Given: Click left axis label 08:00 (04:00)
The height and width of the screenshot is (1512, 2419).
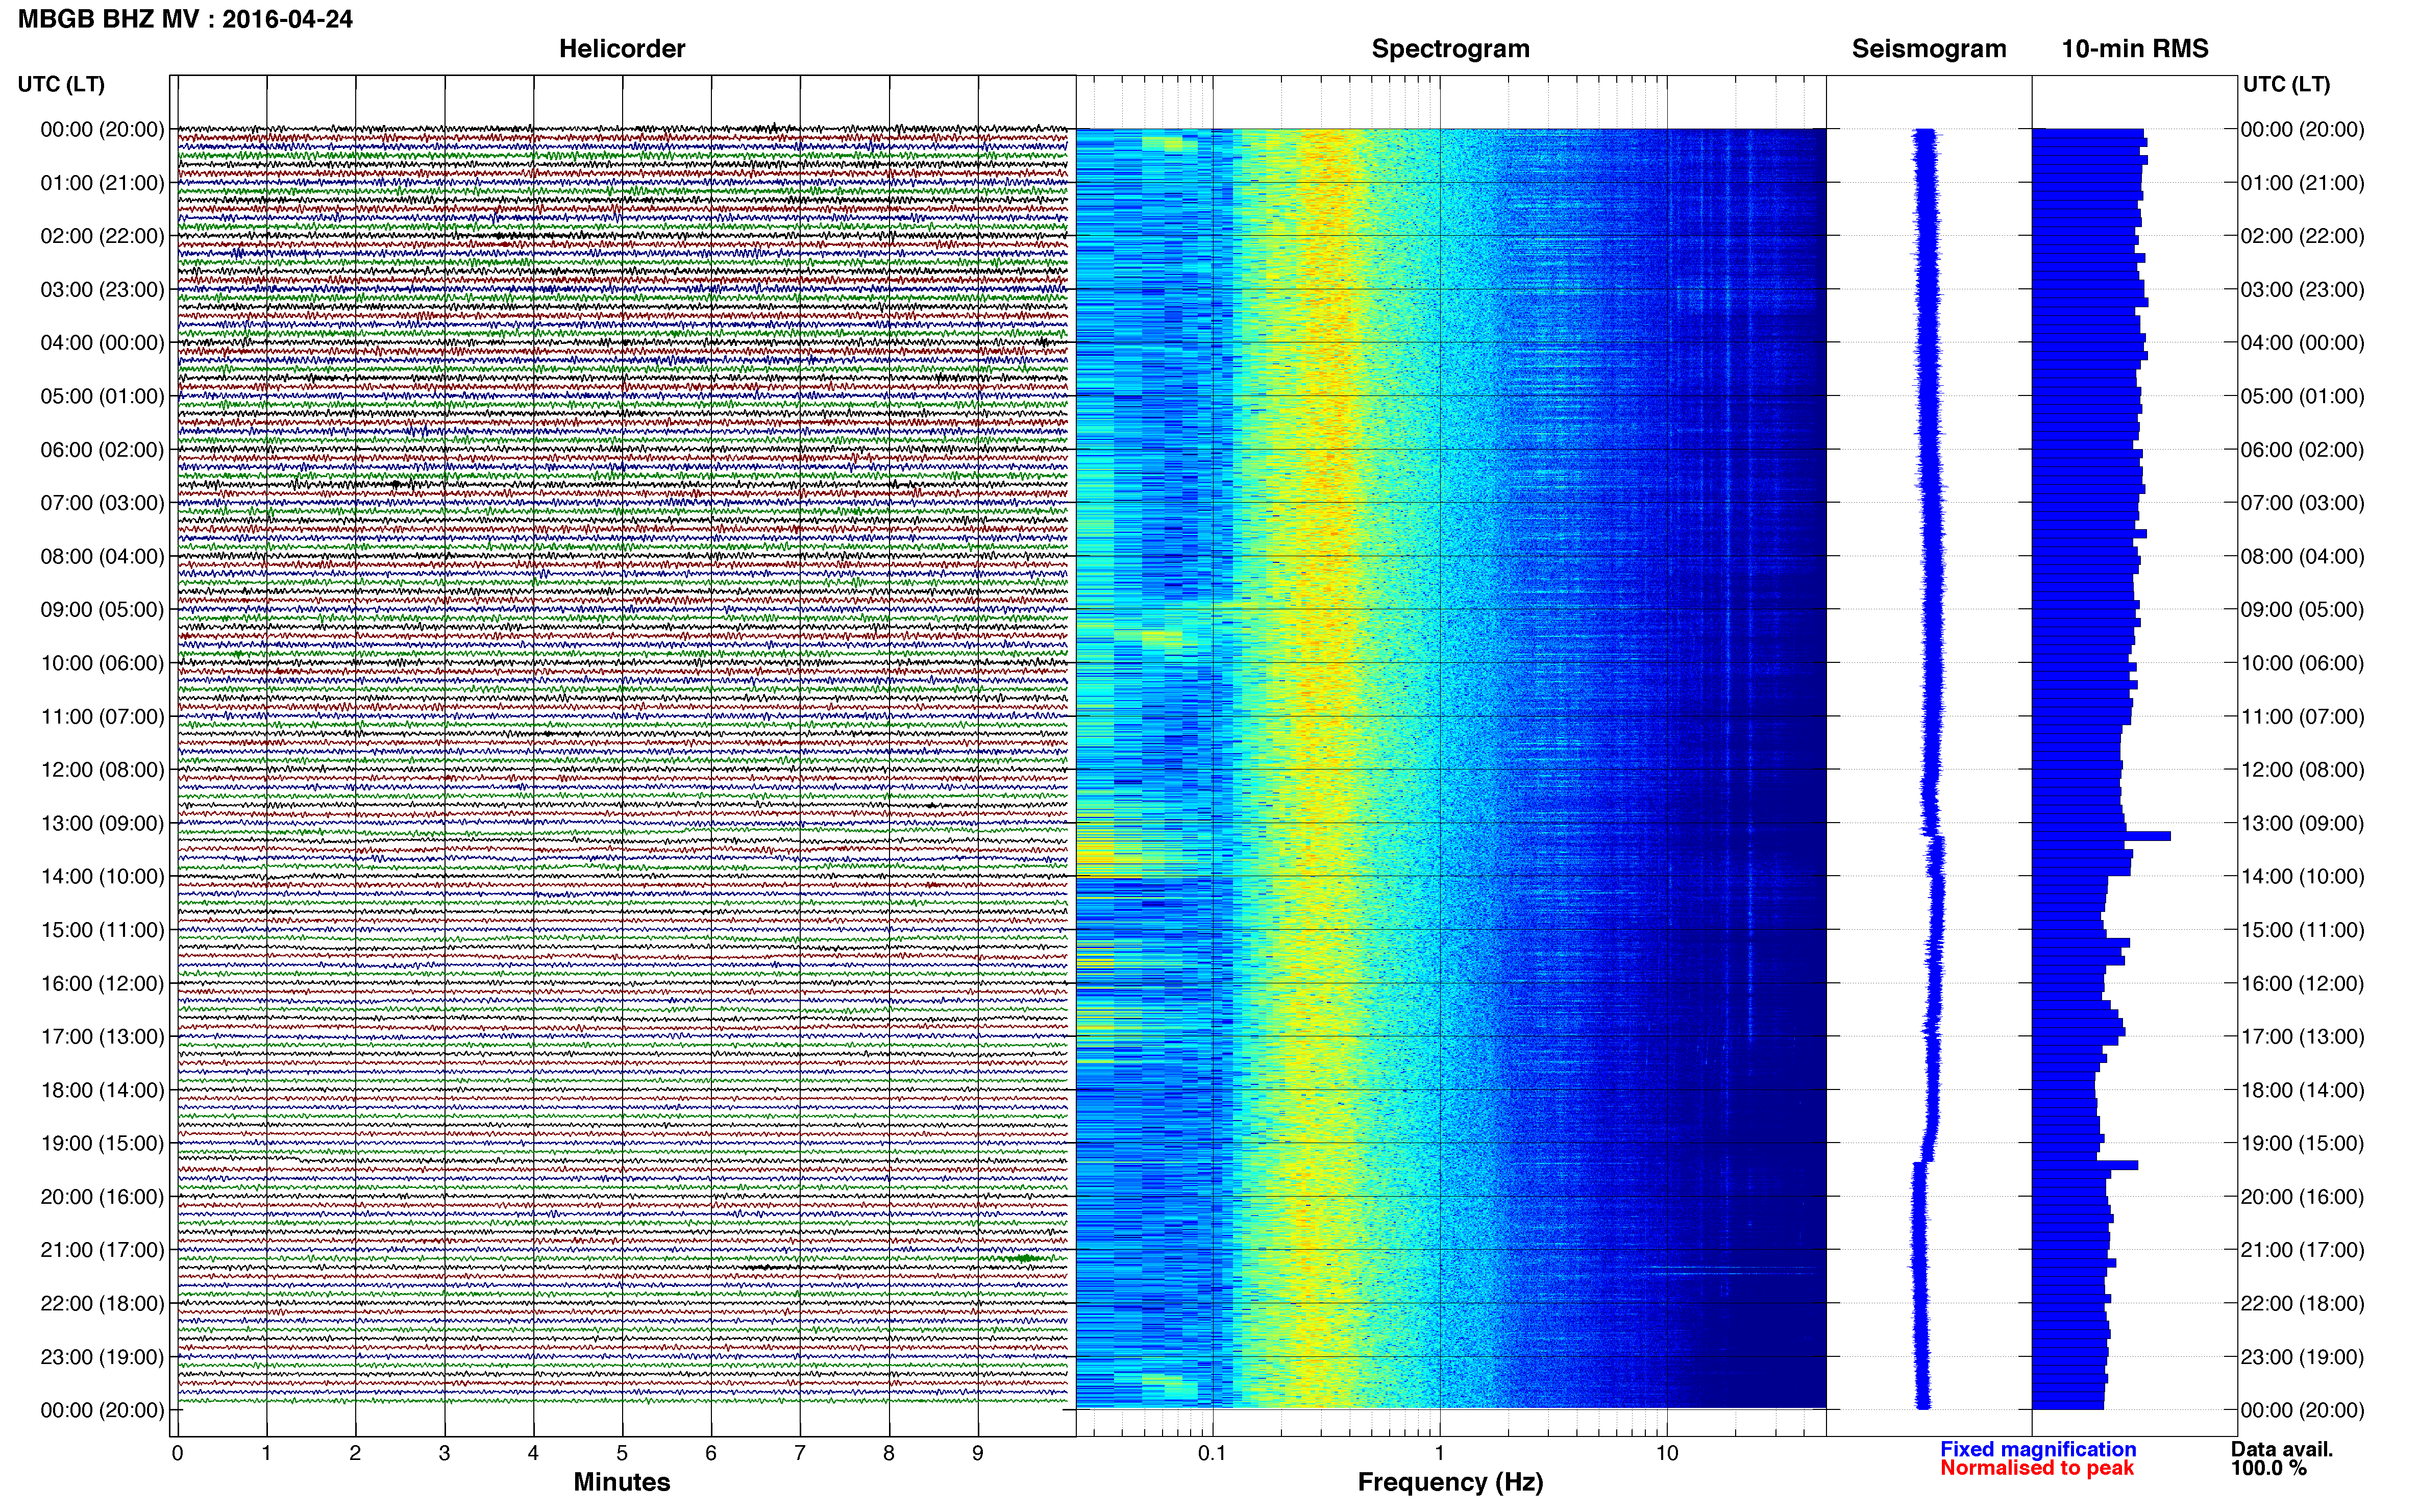Looking at the screenshot, I should pos(102,556).
